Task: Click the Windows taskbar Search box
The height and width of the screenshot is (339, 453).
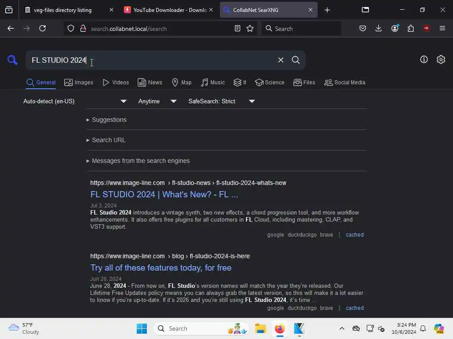Action: click(x=201, y=328)
